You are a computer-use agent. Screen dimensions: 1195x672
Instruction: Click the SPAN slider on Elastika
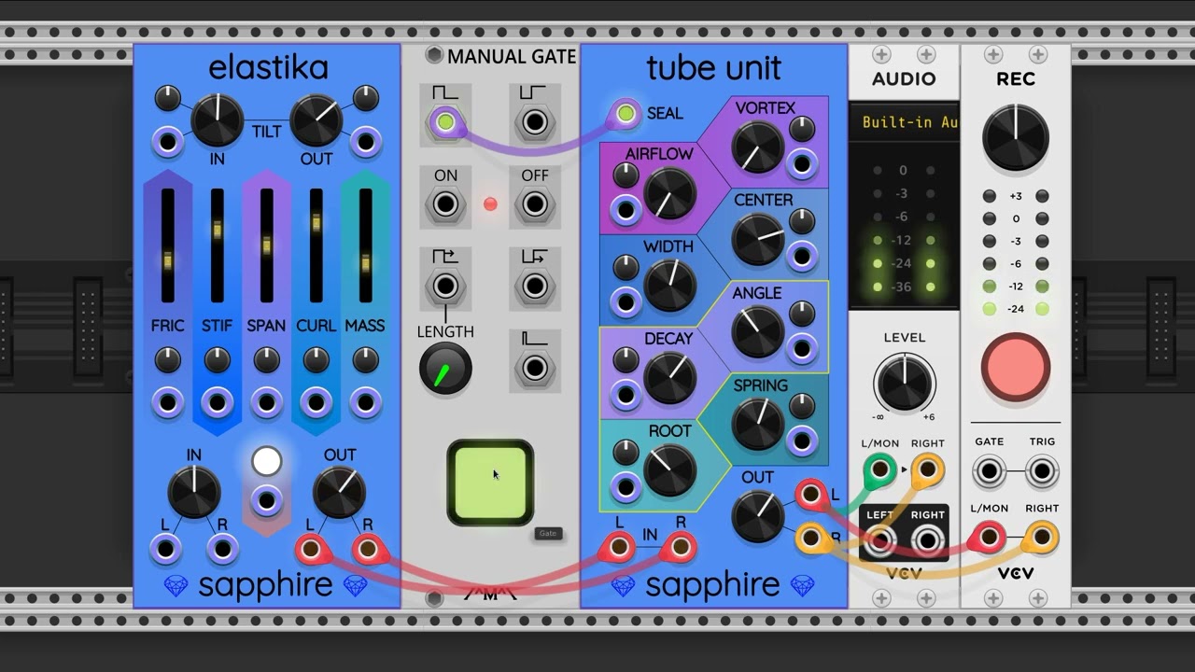pos(267,245)
